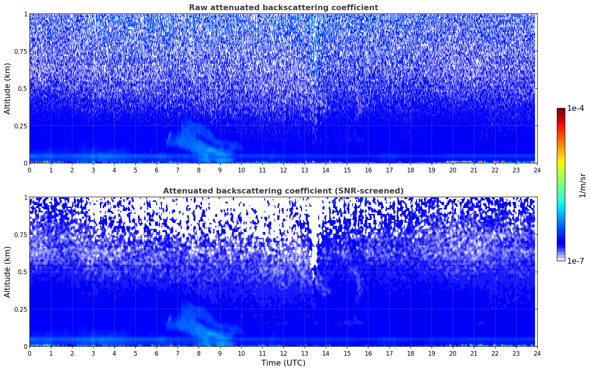Screen dimensions: 590x371
Task: Pick the dark red top of the colorbar
Action: [561, 110]
